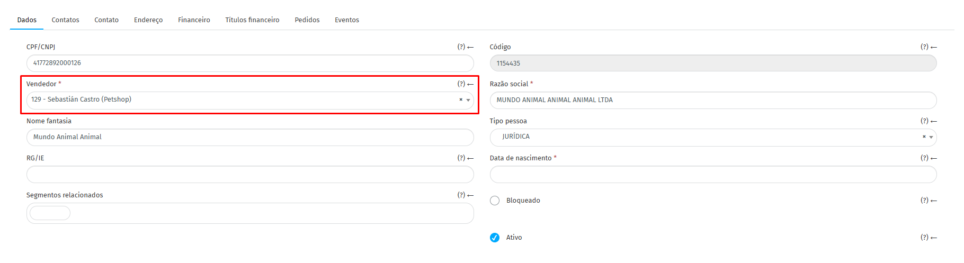Show help for Segmentos relacionados
Screen dimensions: 964x263
coord(461,195)
